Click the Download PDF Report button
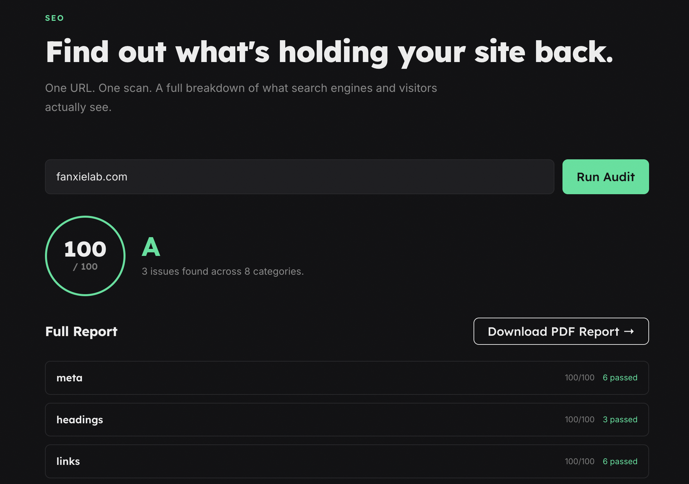The width and height of the screenshot is (689, 484). click(554, 331)
